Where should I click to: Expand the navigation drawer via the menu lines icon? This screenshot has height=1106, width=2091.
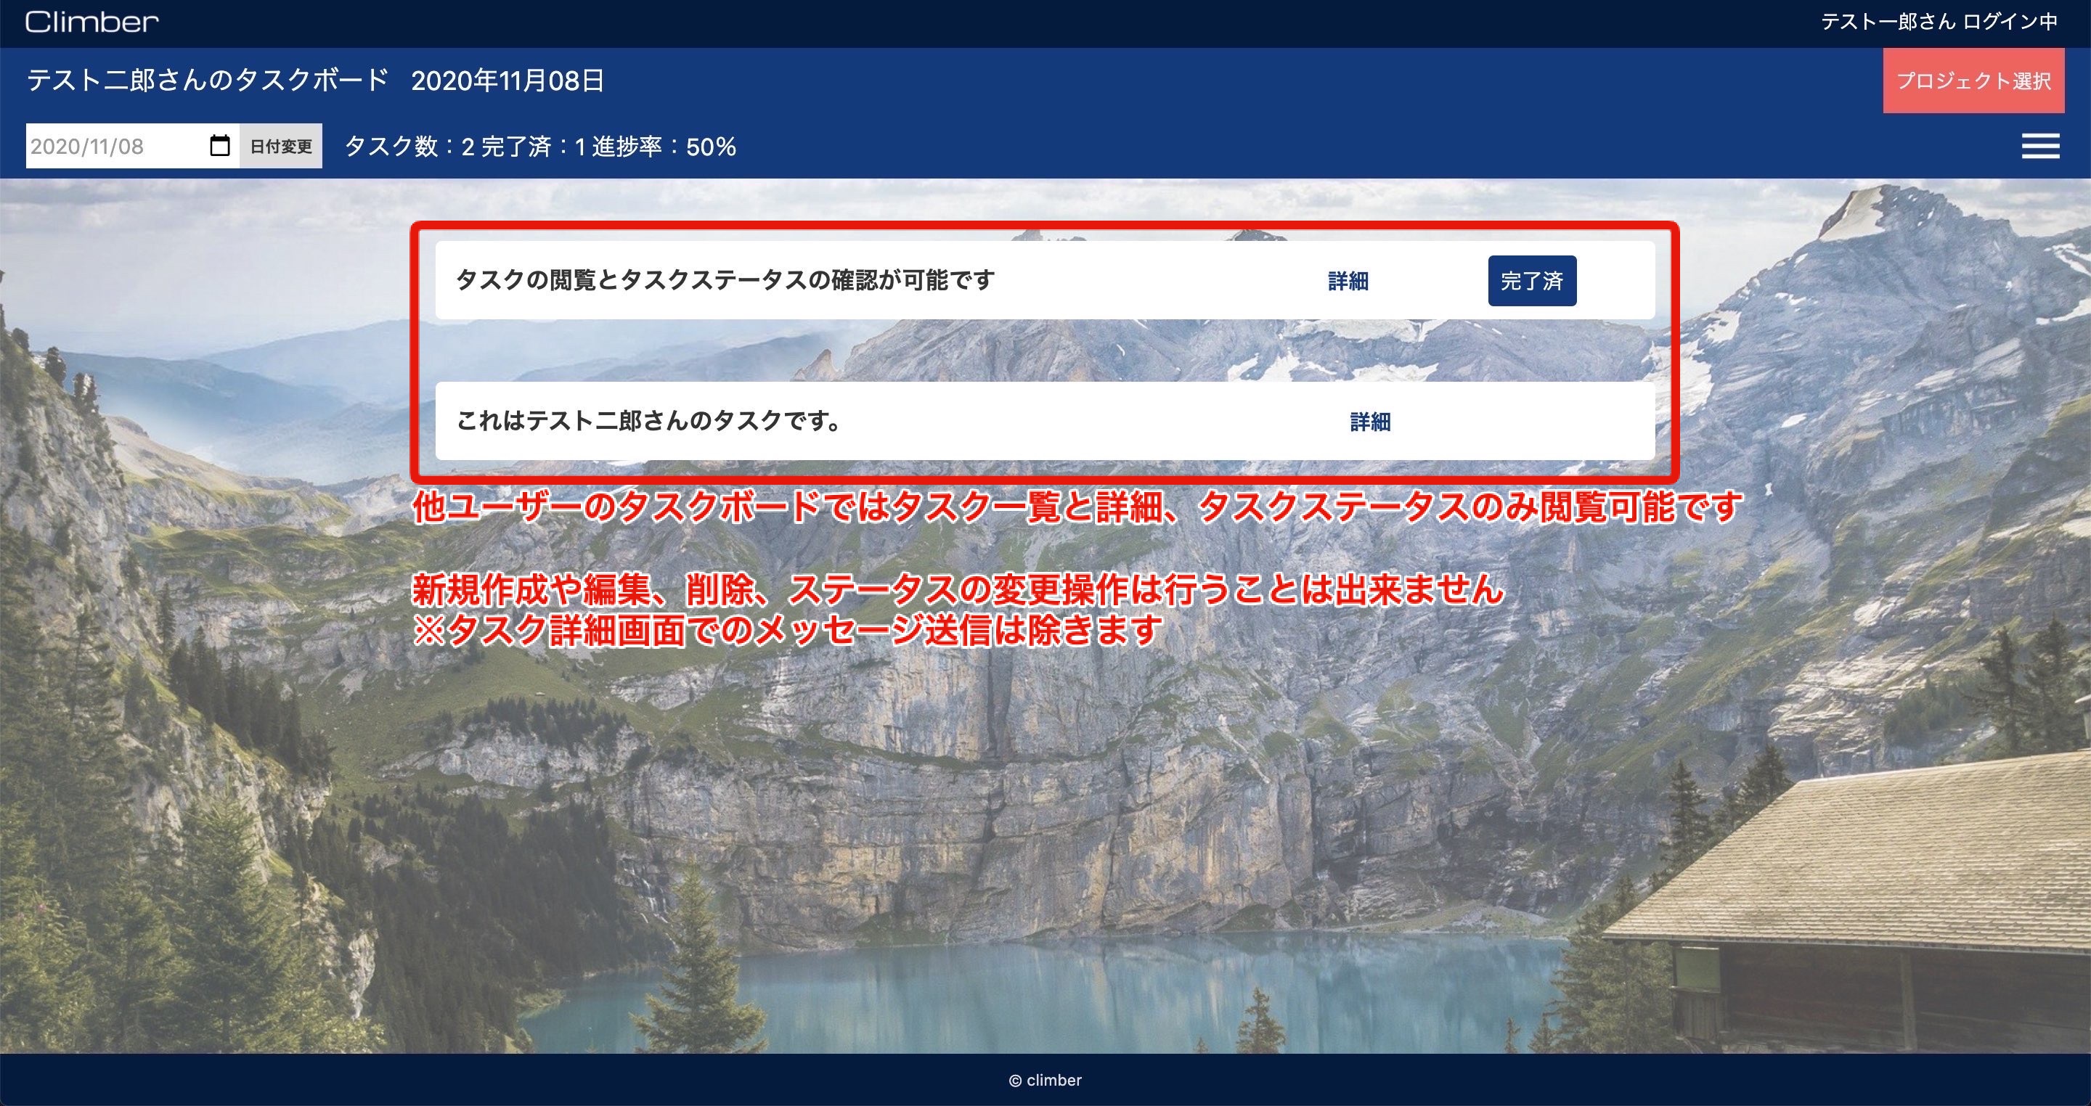[2040, 146]
